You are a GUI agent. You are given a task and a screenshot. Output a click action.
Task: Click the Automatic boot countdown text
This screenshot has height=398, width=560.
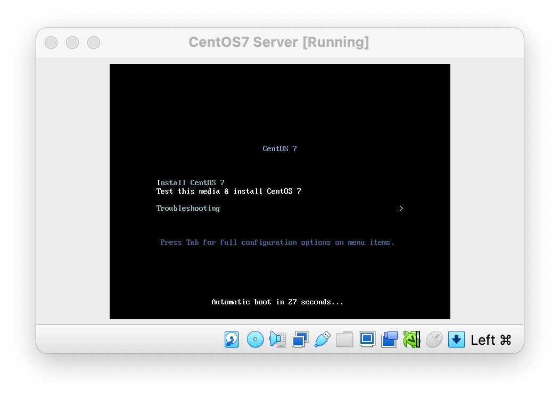tap(277, 302)
